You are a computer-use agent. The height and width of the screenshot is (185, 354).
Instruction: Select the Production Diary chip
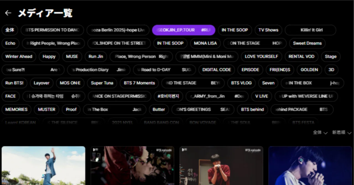(x=99, y=70)
